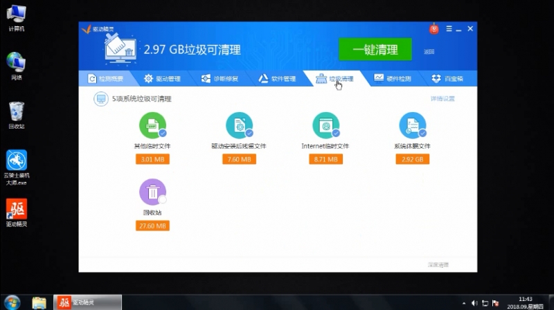
Task: Click the green 一键清理 button
Action: click(375, 49)
